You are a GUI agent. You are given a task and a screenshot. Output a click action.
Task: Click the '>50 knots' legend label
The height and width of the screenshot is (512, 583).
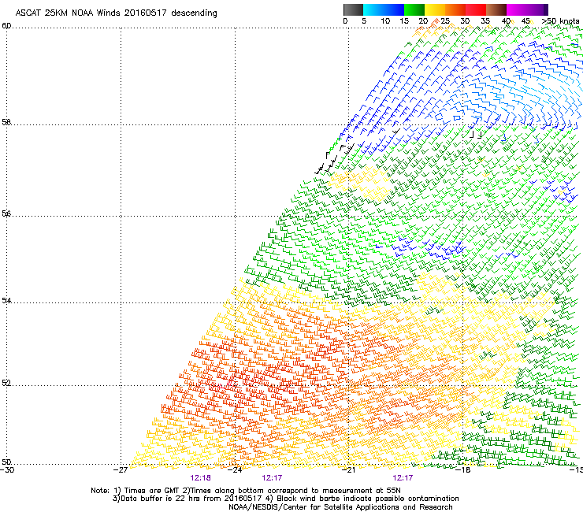click(560, 21)
